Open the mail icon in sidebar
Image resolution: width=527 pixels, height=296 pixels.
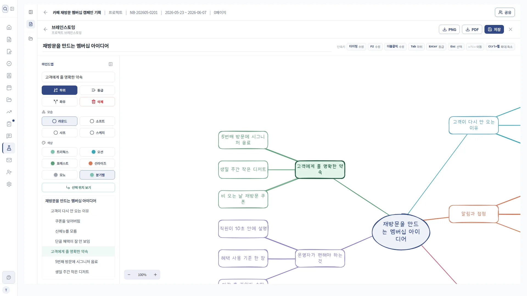(x=9, y=160)
